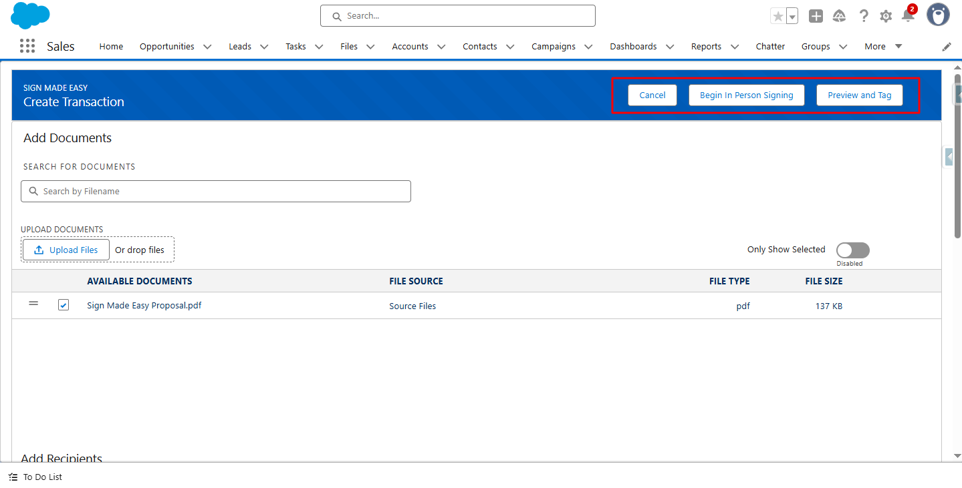Image resolution: width=962 pixels, height=488 pixels.
Task: Click the Search by Filename field
Action: coord(216,191)
